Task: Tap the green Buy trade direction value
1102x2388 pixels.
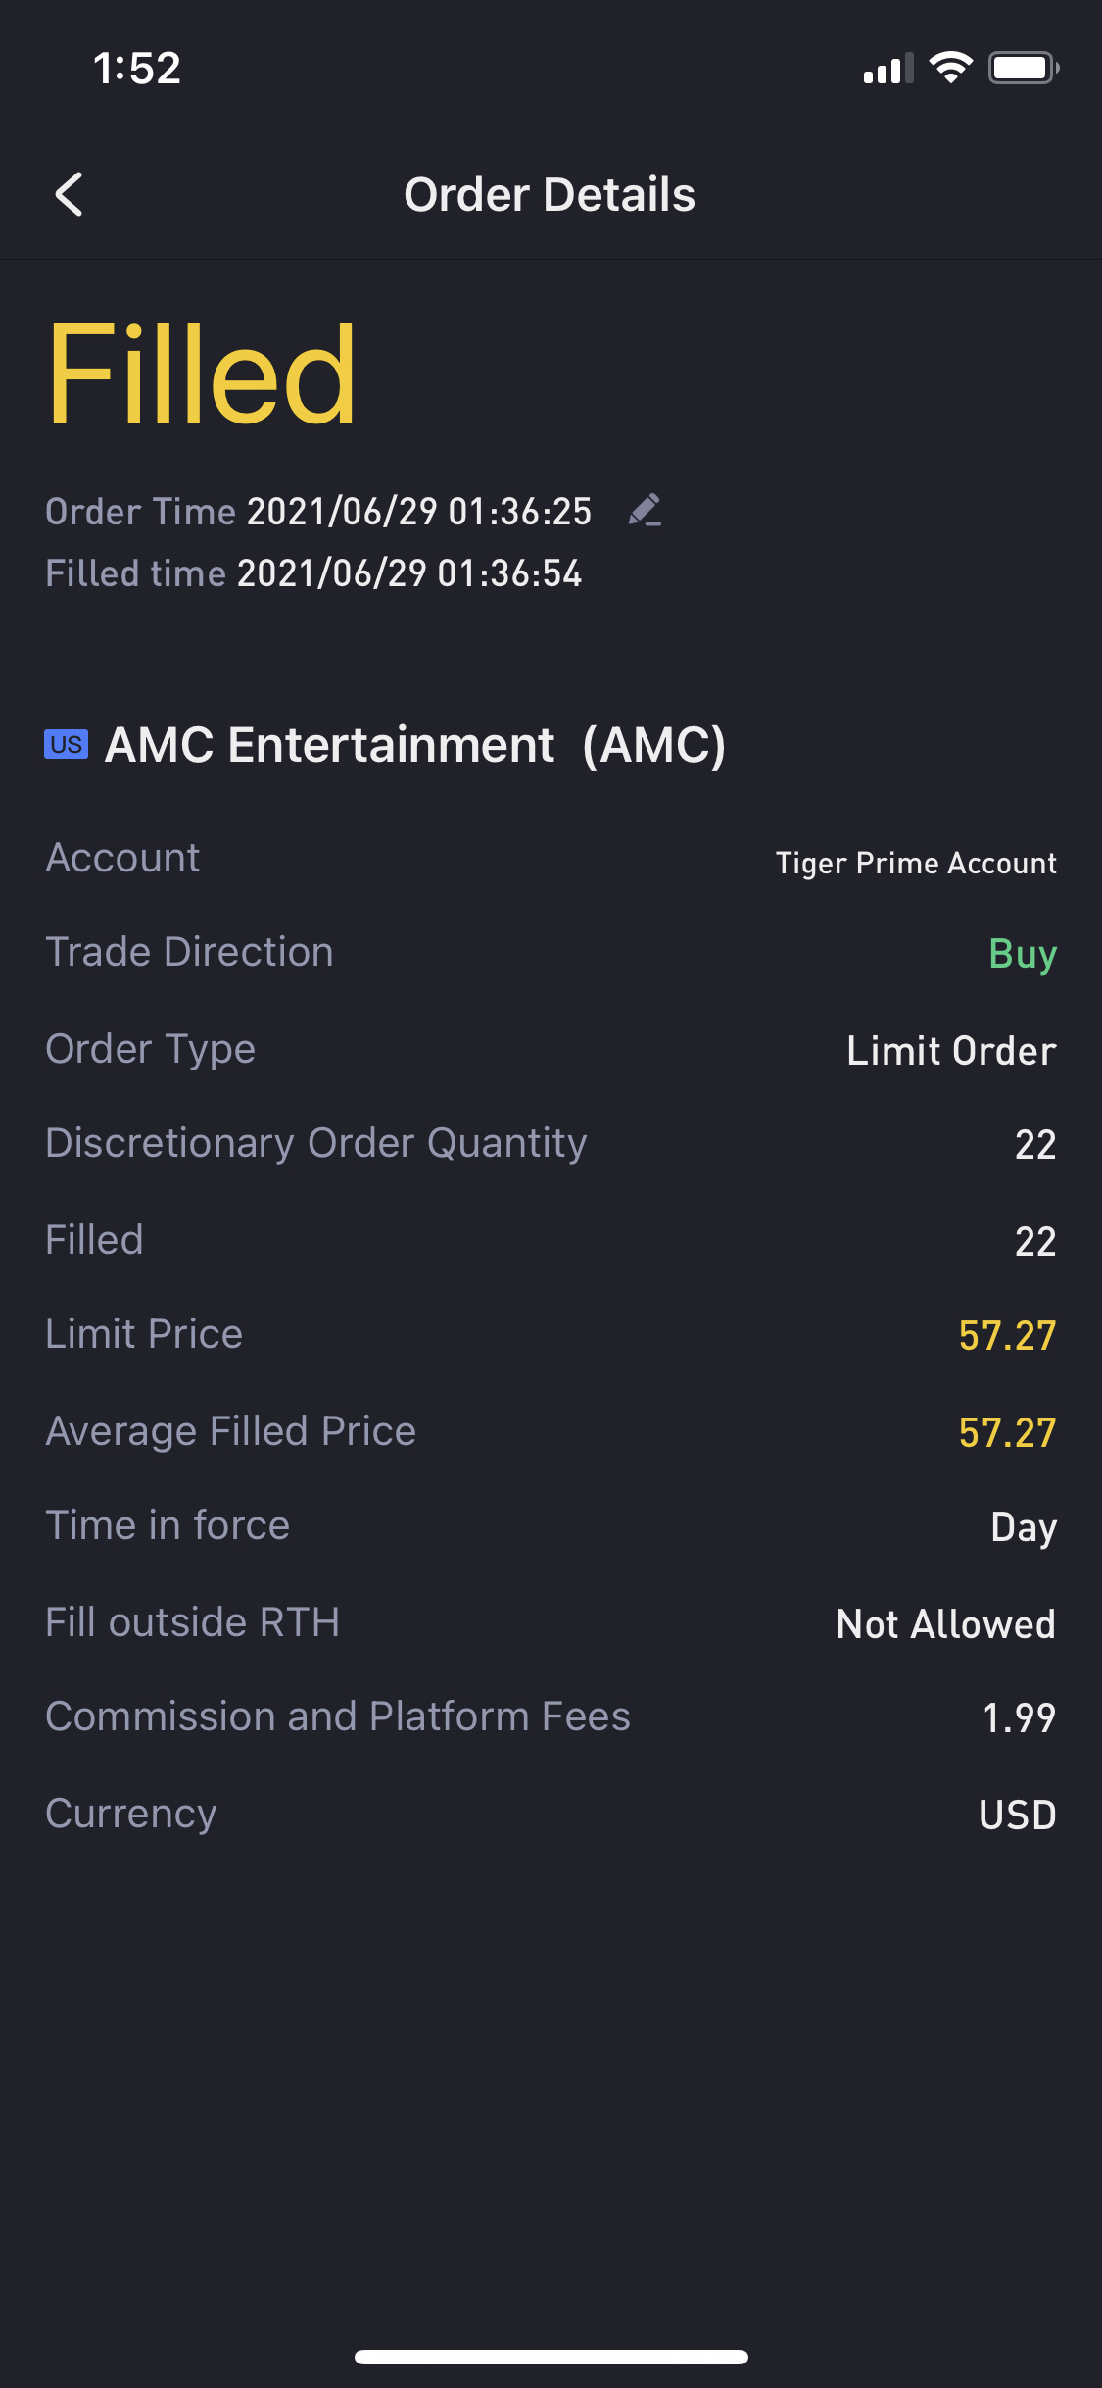Action: [x=1022, y=954]
